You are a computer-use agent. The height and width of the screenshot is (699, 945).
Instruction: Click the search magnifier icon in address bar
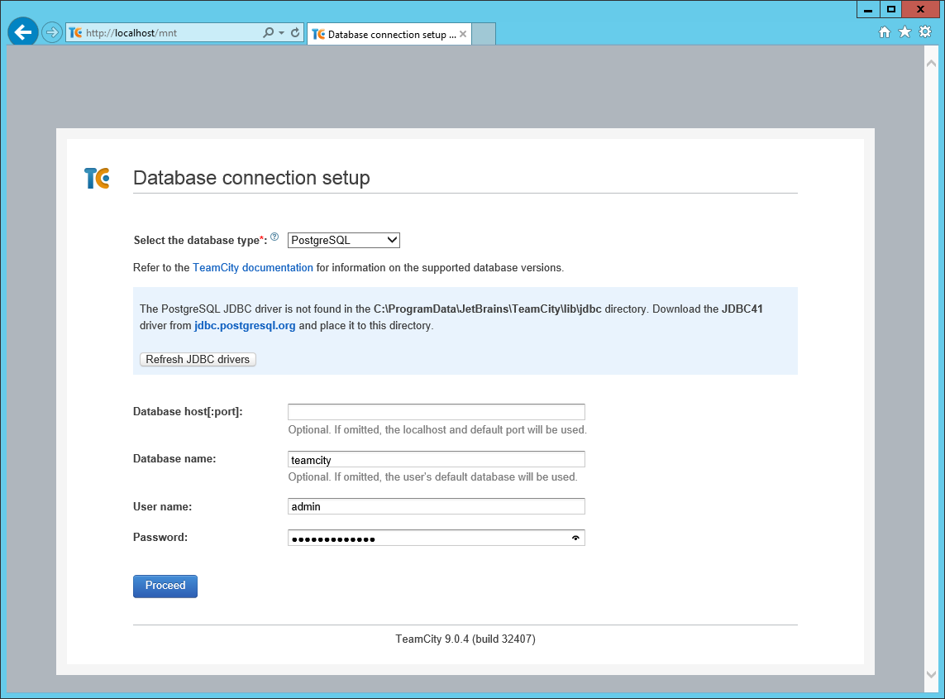[268, 33]
